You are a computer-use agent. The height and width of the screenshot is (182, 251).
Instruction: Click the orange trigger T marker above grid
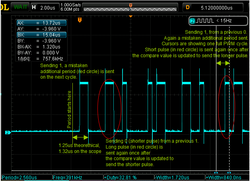[x=80, y=20]
